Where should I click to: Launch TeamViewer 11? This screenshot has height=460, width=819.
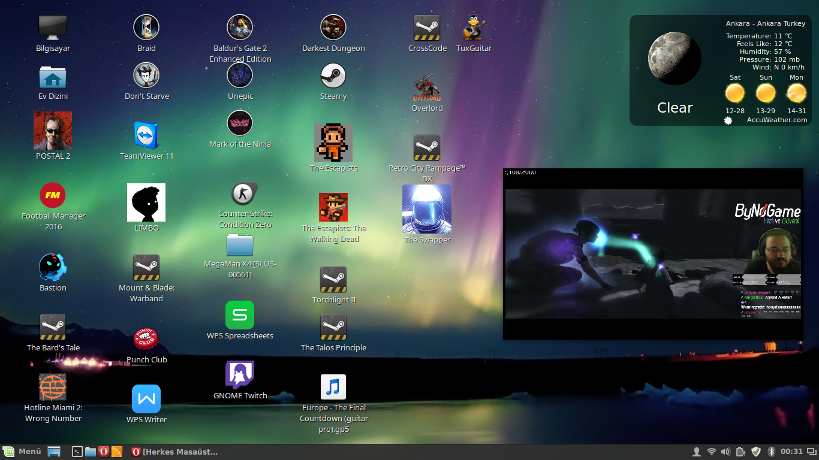146,135
